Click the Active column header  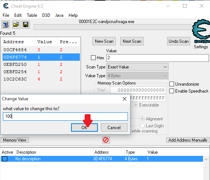click(7, 152)
